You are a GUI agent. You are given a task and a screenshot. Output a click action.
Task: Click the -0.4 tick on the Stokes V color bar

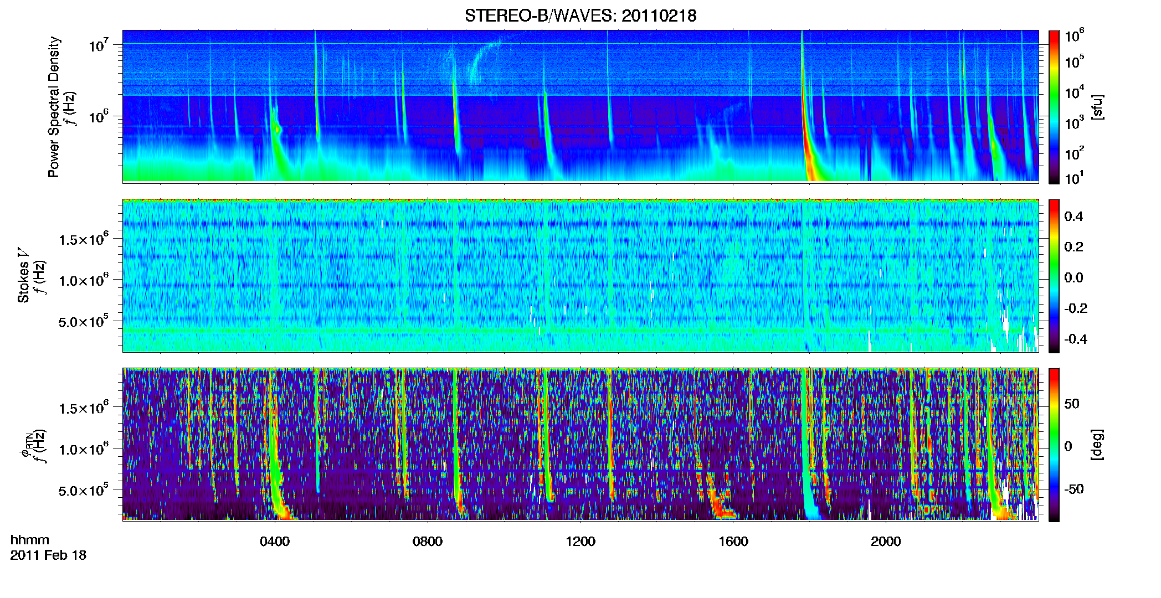click(1076, 339)
